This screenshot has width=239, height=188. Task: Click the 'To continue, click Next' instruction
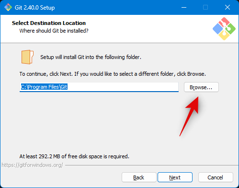(x=113, y=74)
